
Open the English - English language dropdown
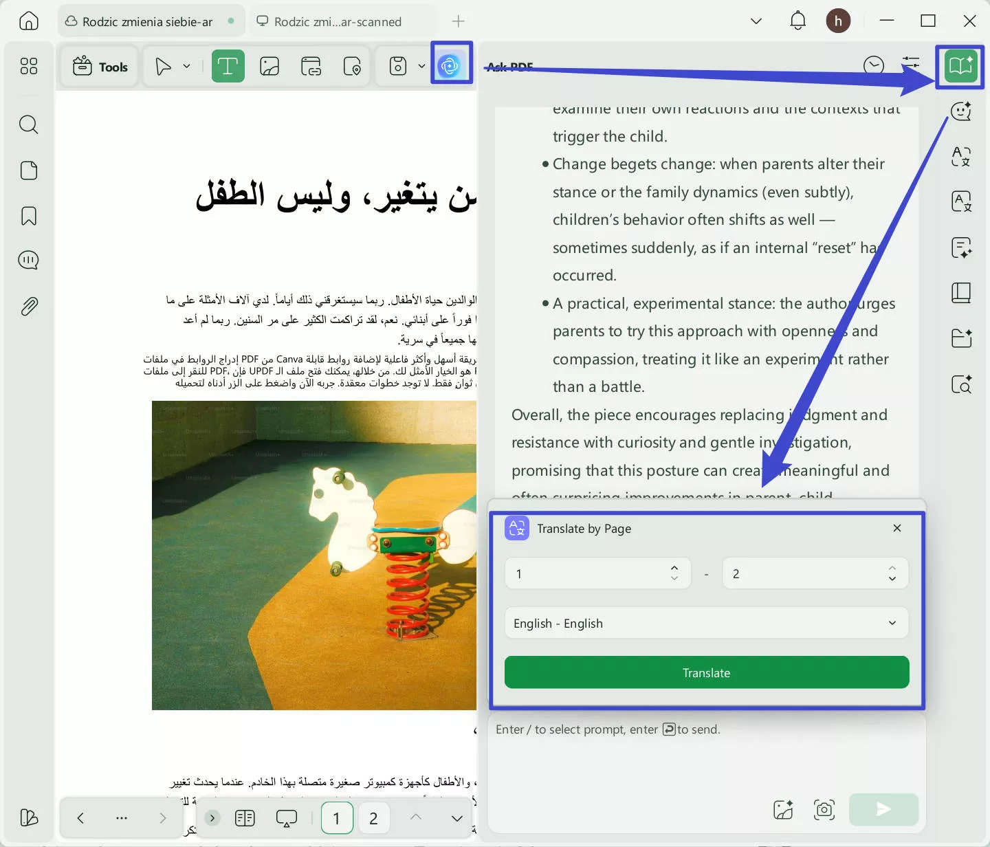tap(706, 623)
